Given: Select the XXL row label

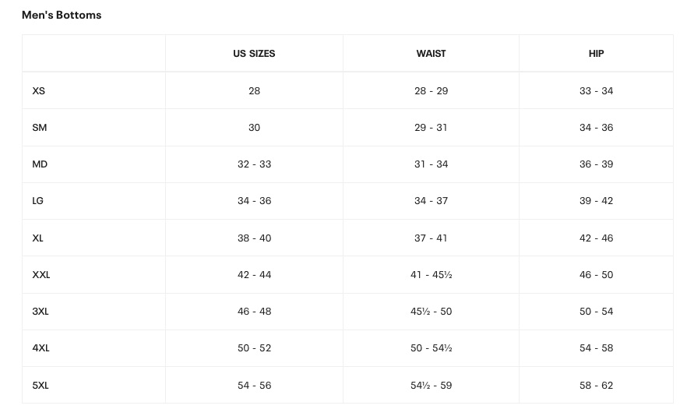Looking at the screenshot, I should pyautogui.click(x=41, y=275).
